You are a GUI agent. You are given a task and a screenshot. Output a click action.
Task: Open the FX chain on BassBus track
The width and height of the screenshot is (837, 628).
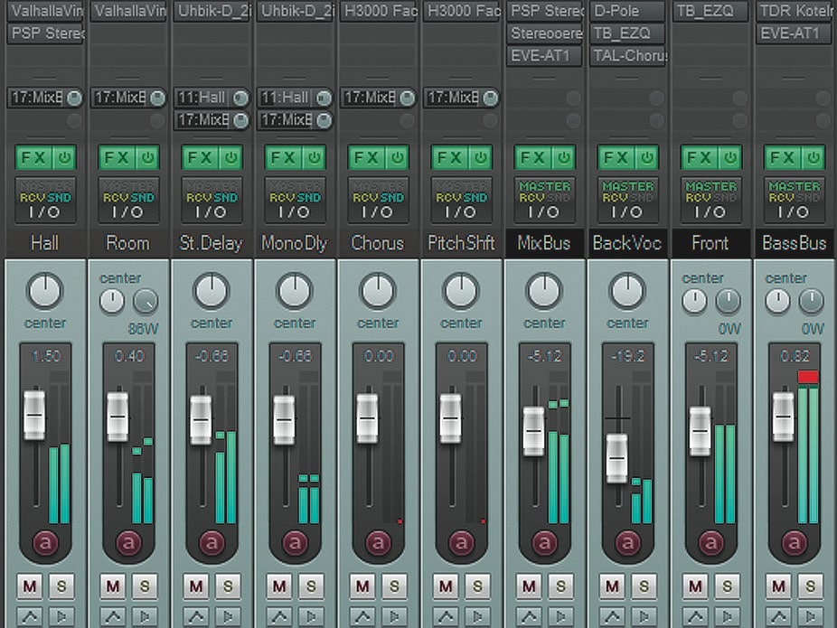783,158
